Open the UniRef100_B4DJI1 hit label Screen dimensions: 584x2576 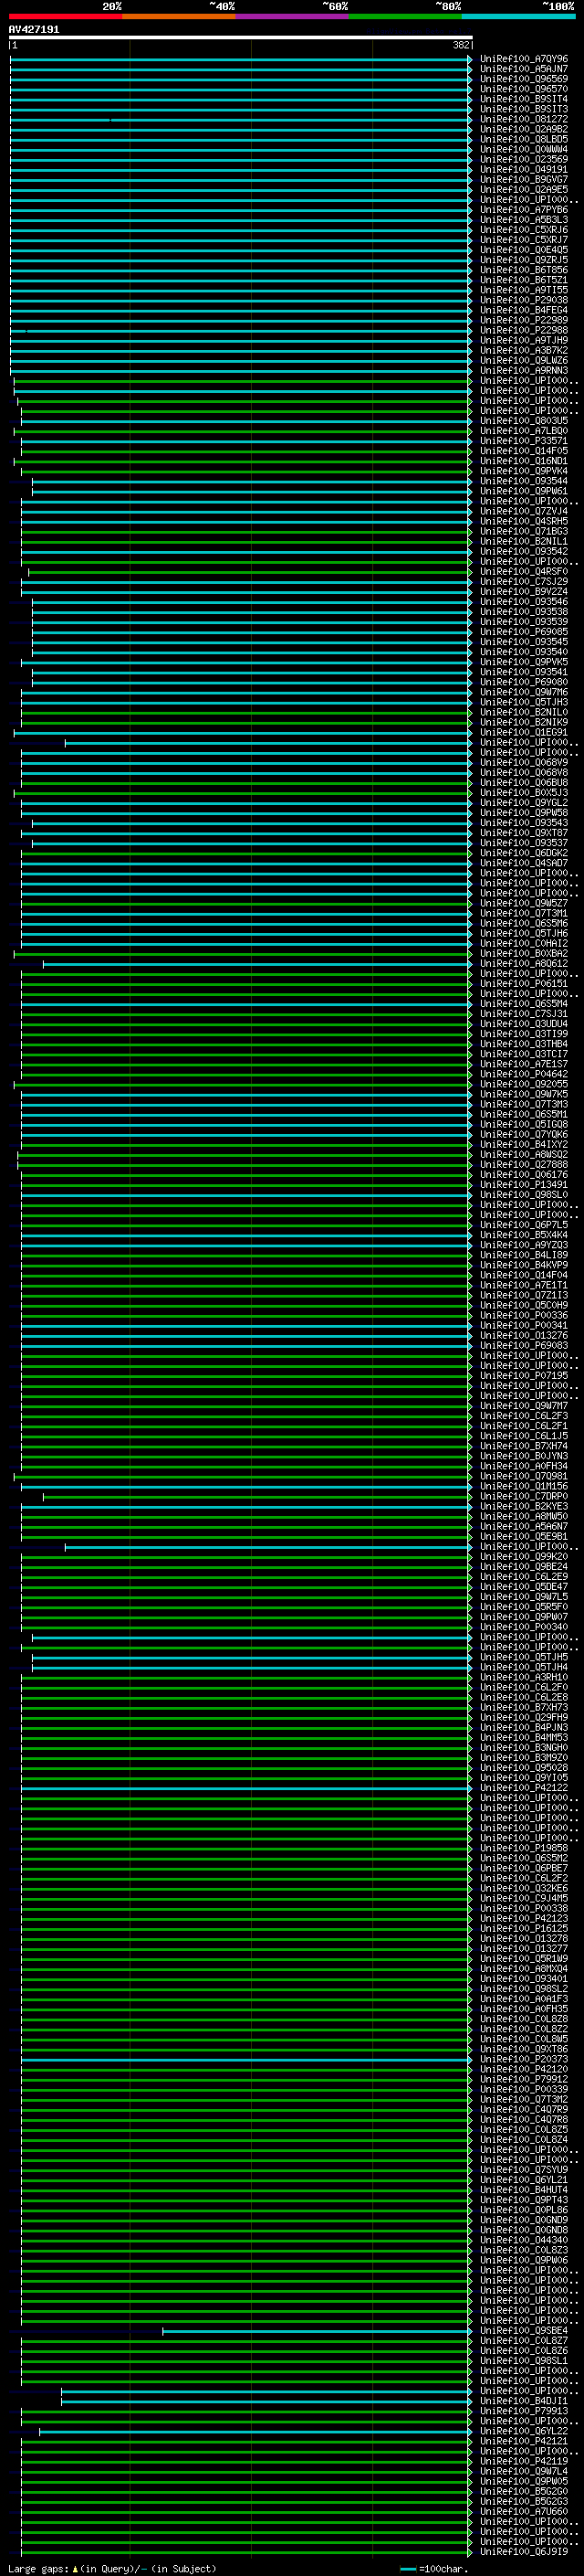523,2401
